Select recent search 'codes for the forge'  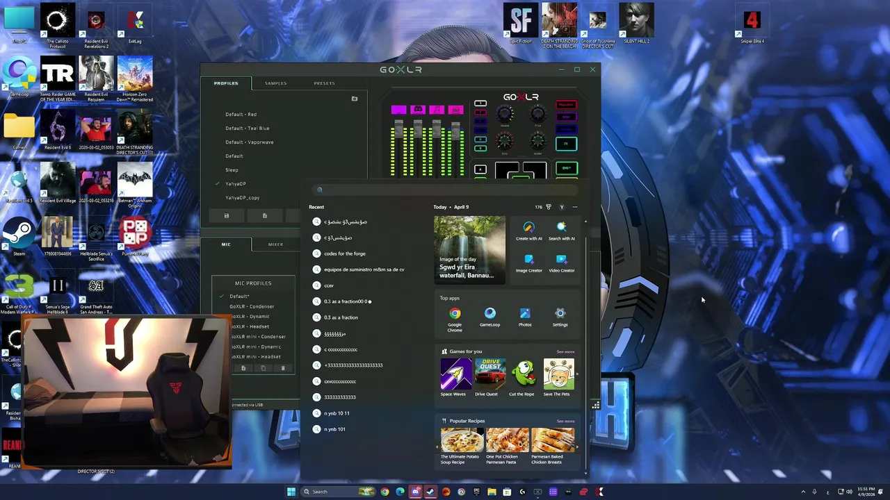[x=344, y=253]
